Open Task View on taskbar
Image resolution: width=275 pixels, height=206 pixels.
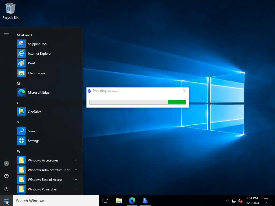pos(105,201)
